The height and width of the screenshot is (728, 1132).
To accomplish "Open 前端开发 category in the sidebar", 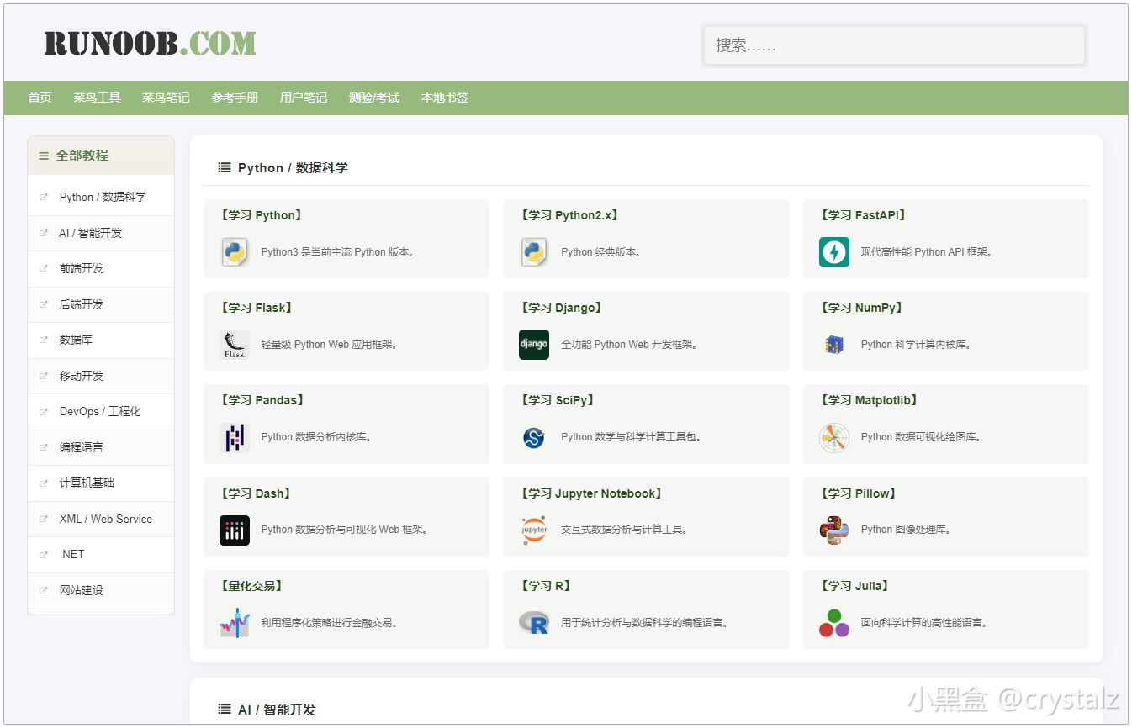I will click(x=82, y=269).
